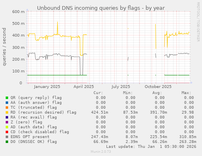Viewport: 202px width, 156px height.
Task: Click the 'Munin 2.0.73' footer text
Action: pyautogui.click(x=101, y=152)
